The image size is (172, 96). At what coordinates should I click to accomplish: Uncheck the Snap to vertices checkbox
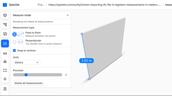(14, 50)
